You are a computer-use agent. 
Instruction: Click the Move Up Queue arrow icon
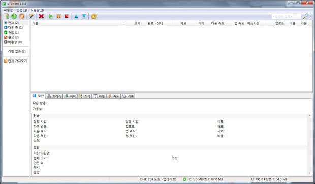(76, 16)
